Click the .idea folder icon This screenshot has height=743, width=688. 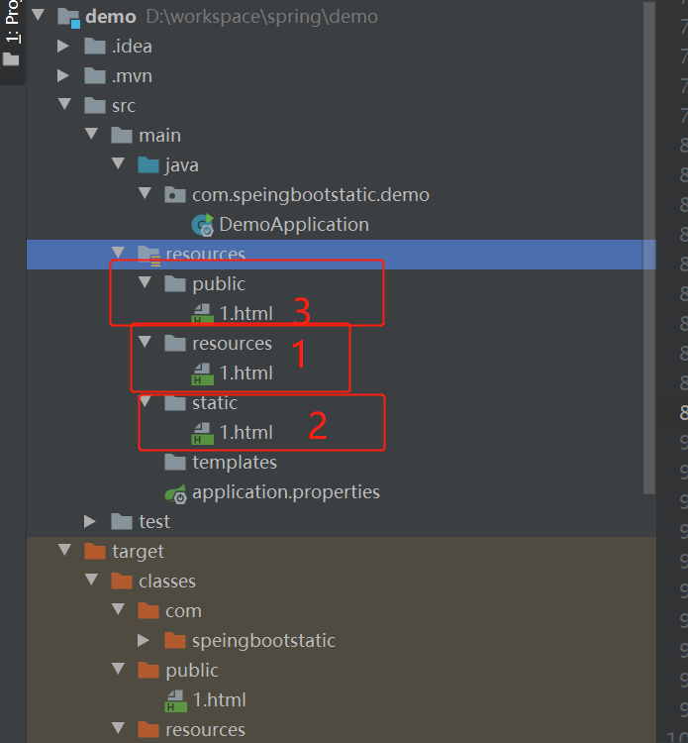pyautogui.click(x=95, y=47)
